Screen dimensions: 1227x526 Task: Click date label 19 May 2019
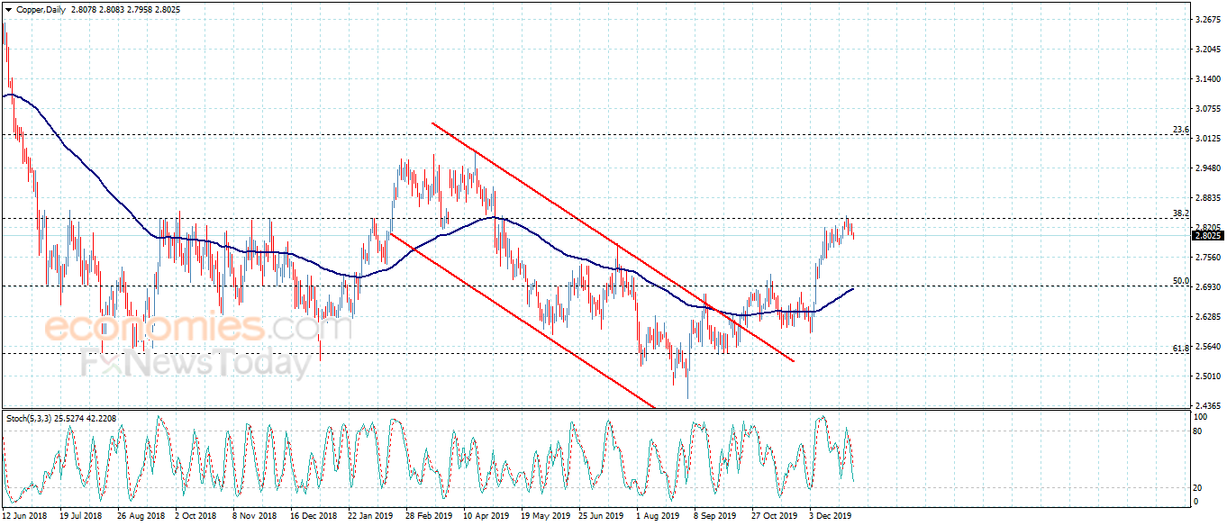pos(544,516)
